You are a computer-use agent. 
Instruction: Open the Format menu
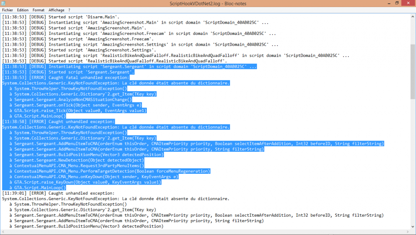38,10
